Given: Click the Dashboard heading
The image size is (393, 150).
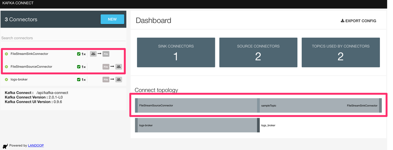Looking at the screenshot, I should coord(154,21).
